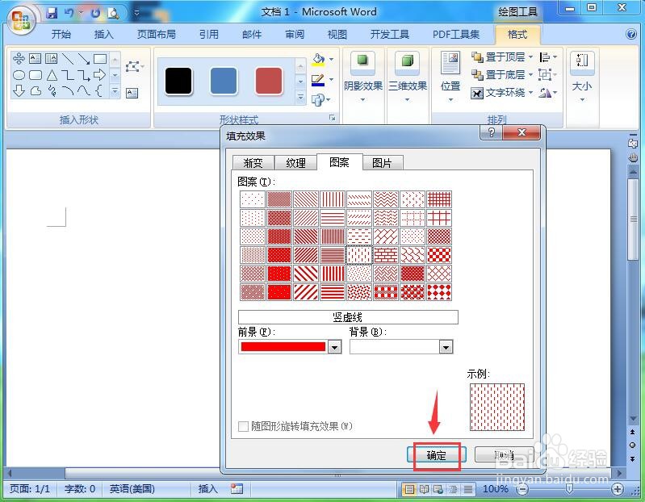
Task: Open shape styles dialog launcher
Action: click(x=332, y=118)
